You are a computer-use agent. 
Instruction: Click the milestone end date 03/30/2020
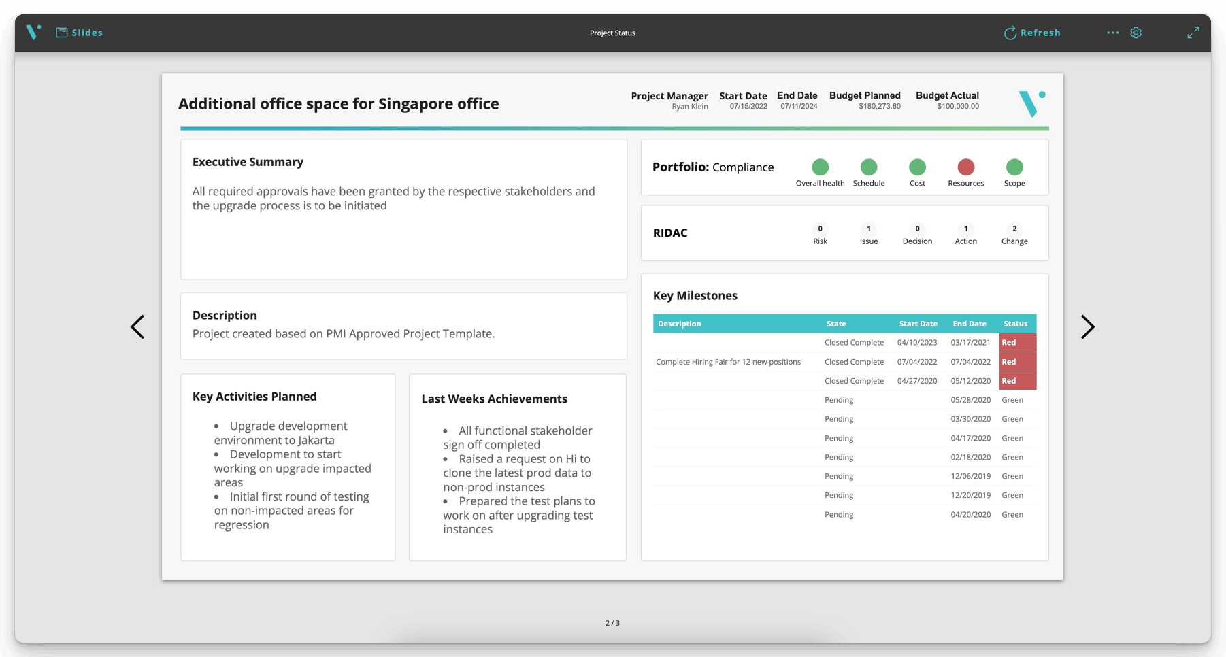pos(970,419)
